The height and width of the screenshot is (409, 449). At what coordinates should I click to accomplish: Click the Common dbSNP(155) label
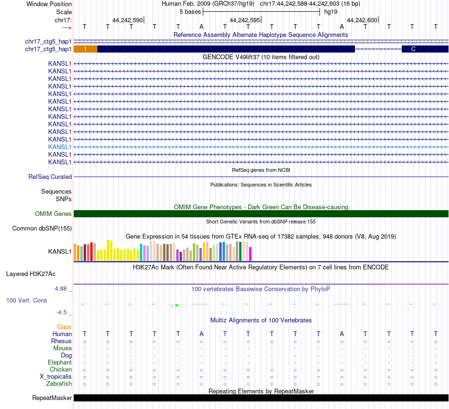pos(42,228)
